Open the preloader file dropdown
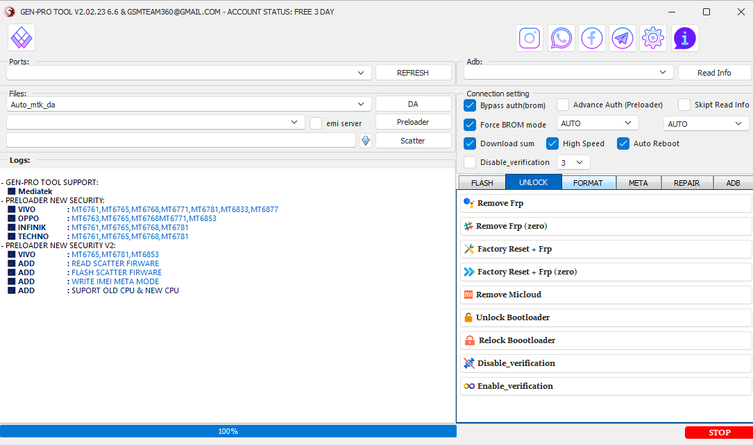The width and height of the screenshot is (753, 445). 155,122
